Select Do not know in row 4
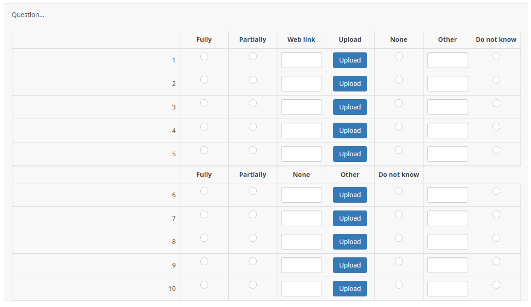Viewport: 531px width, 307px height. 496,127
